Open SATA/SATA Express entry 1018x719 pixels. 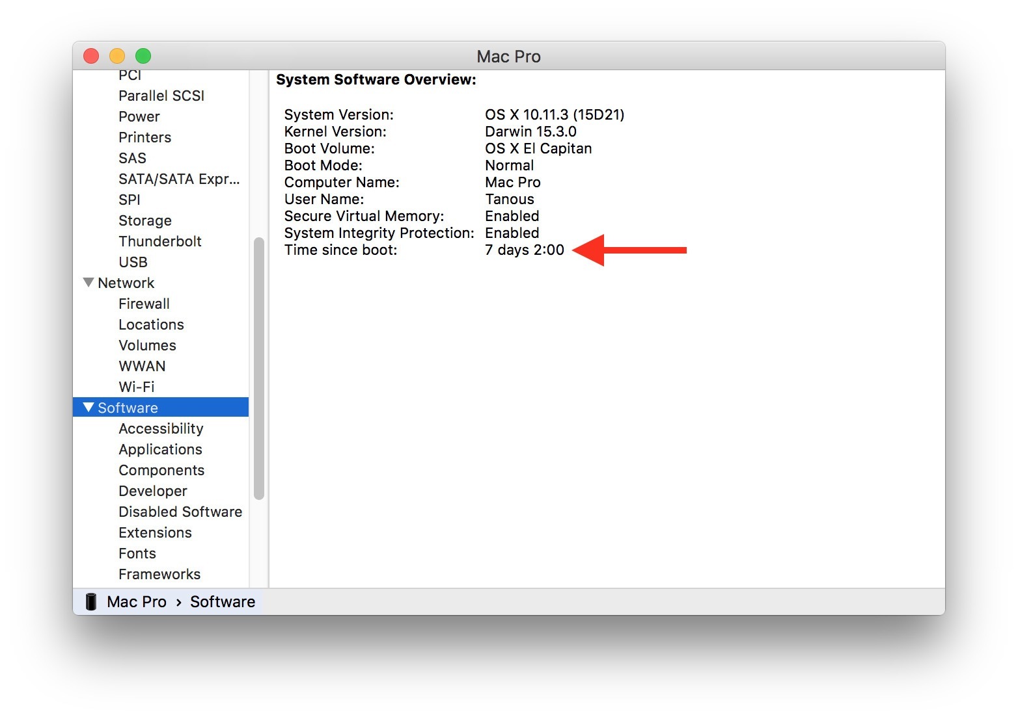(179, 179)
